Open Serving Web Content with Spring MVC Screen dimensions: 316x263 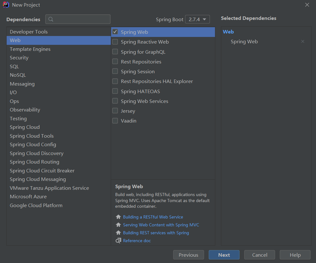pos(161,225)
